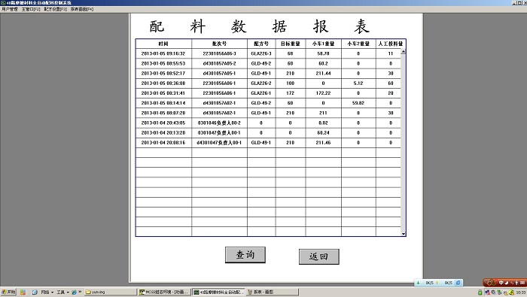Click the cart 1 weight value 58.78
Screen dimensions: 527x297
click(323, 53)
